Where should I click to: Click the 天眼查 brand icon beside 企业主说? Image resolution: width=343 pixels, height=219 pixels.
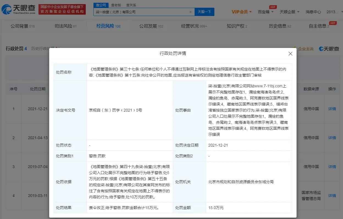click(320, 48)
